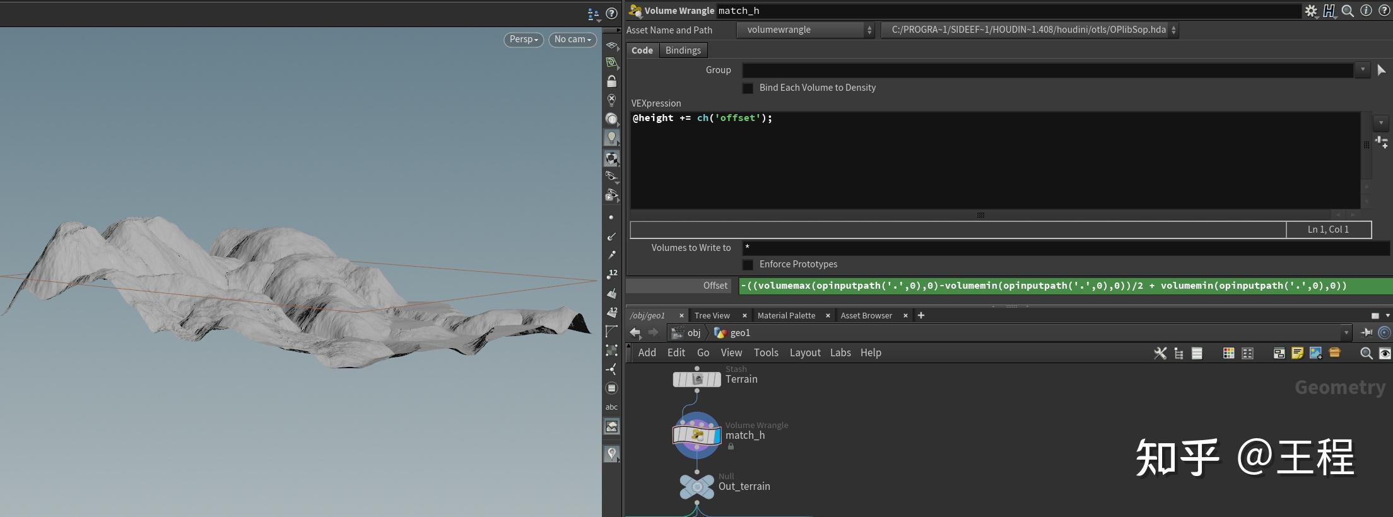
Task: Click the sticky note icon in network toolbar
Action: pyautogui.click(x=1297, y=353)
